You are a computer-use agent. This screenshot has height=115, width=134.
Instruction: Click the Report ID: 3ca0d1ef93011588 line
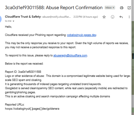click(23, 72)
